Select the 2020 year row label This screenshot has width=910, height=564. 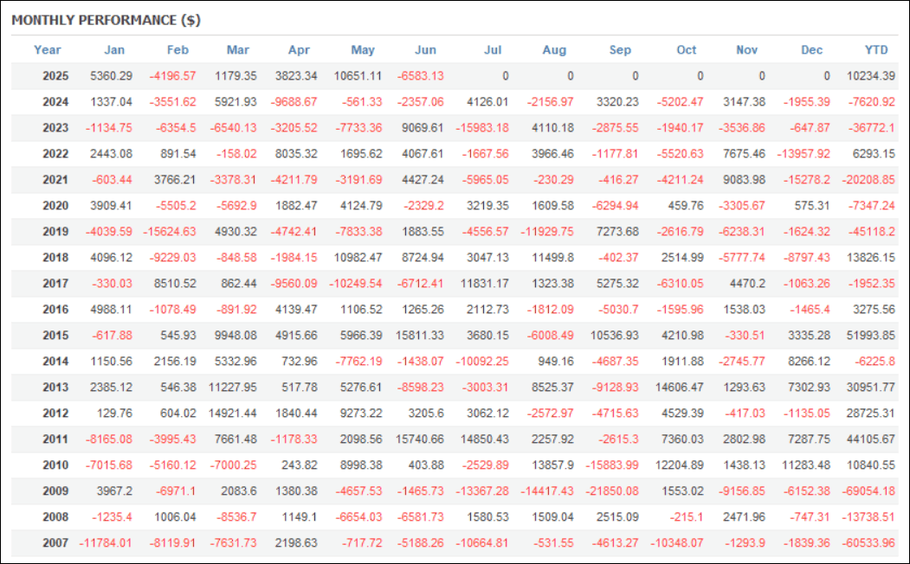[55, 206]
